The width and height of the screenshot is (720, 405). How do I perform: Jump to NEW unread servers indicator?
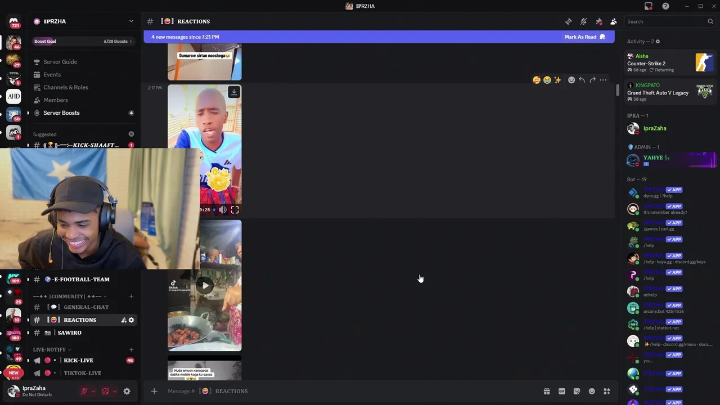[x=13, y=372]
